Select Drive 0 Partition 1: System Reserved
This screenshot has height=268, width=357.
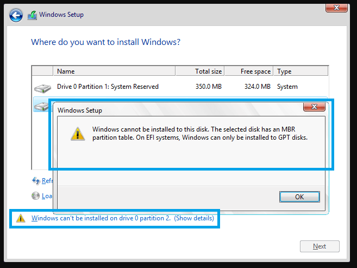pyautogui.click(x=180, y=87)
